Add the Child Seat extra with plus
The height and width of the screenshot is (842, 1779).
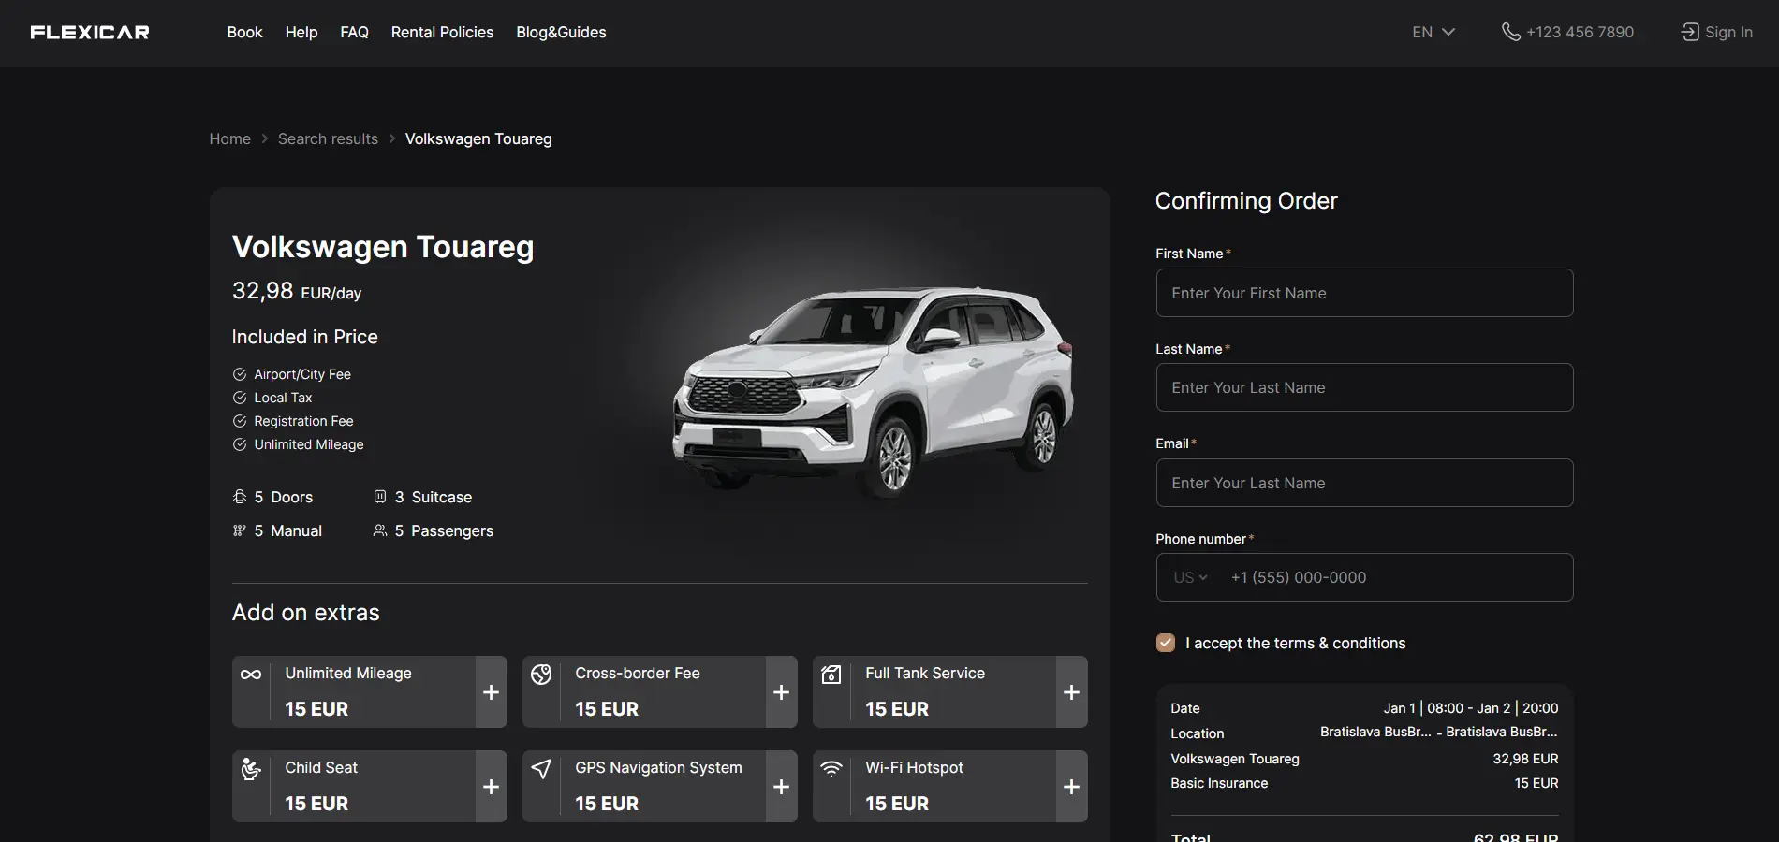click(491, 787)
